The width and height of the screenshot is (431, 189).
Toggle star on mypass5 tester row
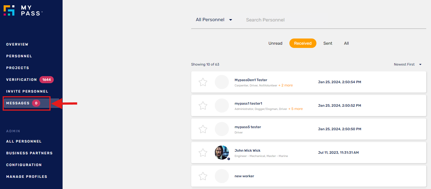pos(203,129)
